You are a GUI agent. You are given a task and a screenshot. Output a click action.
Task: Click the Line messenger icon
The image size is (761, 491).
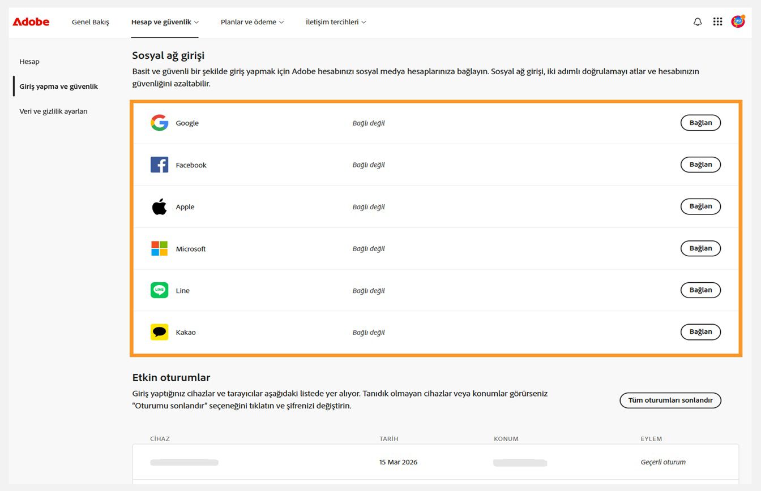[x=159, y=290]
